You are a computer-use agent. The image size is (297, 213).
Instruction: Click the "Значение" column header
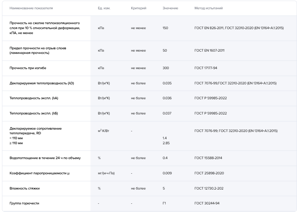[170, 8]
